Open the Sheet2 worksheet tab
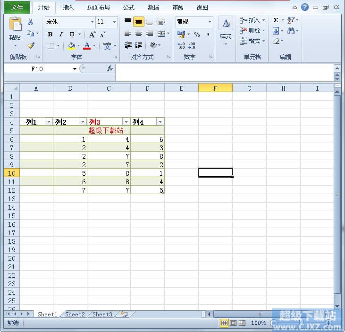Screen dimensions: 345x332 (75, 314)
